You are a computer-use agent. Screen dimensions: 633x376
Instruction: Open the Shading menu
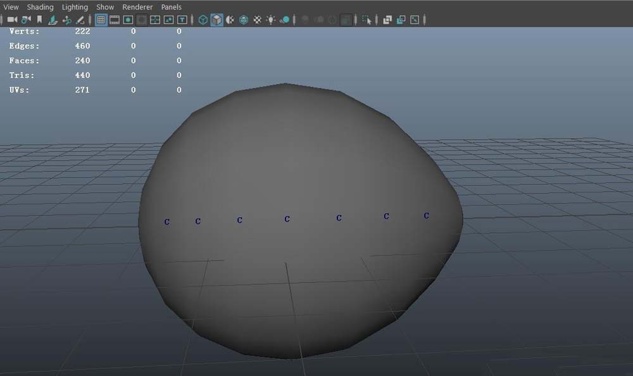pos(40,7)
